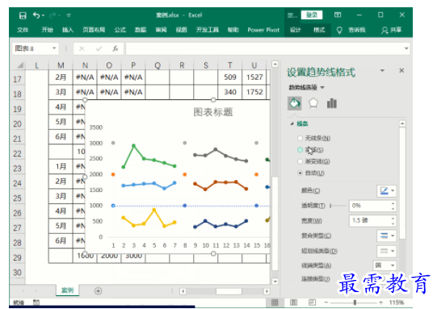Select column header M
The height and width of the screenshot is (309, 437).
pos(61,65)
